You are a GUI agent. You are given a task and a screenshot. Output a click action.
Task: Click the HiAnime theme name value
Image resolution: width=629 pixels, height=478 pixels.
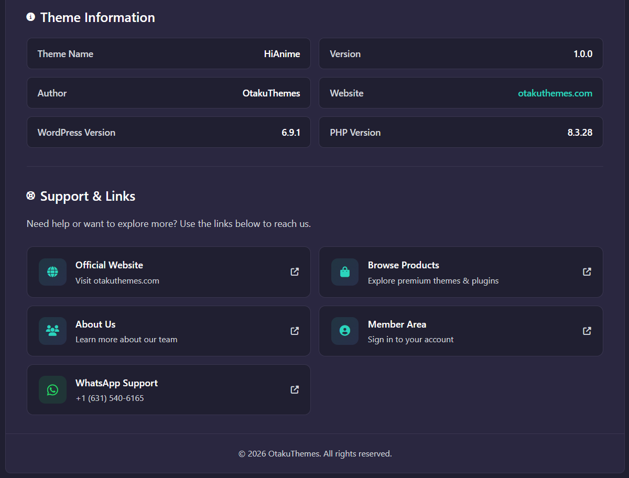click(282, 54)
